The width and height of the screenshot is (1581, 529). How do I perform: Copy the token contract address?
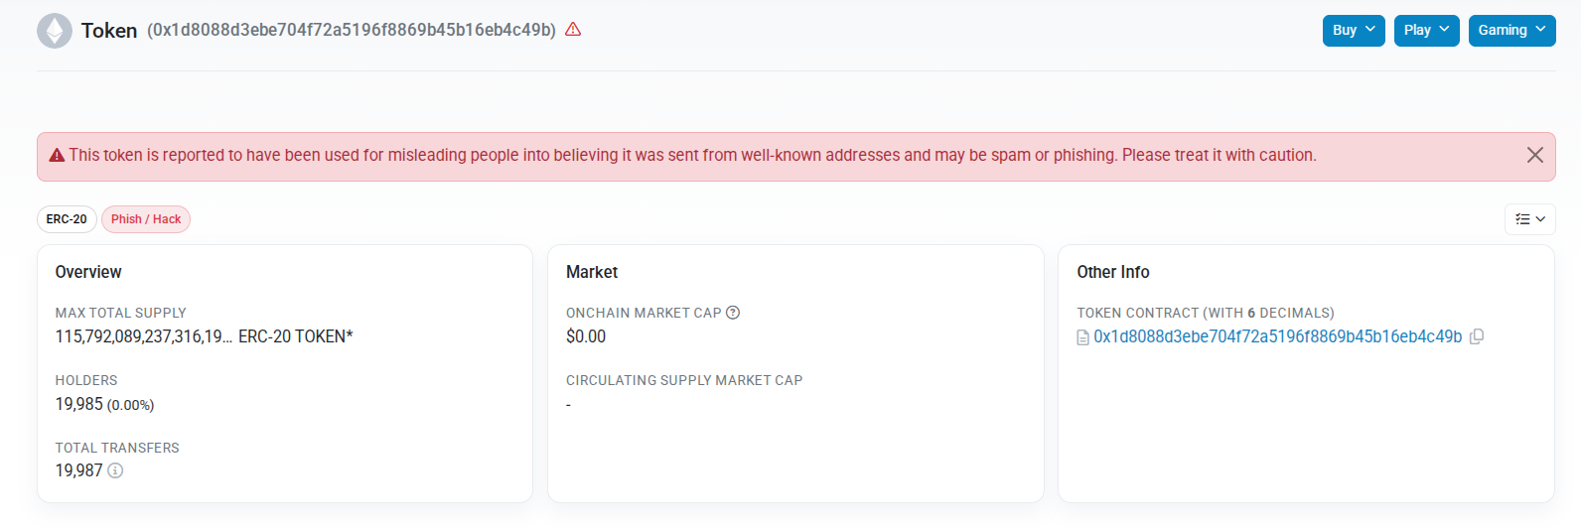pos(1477,337)
